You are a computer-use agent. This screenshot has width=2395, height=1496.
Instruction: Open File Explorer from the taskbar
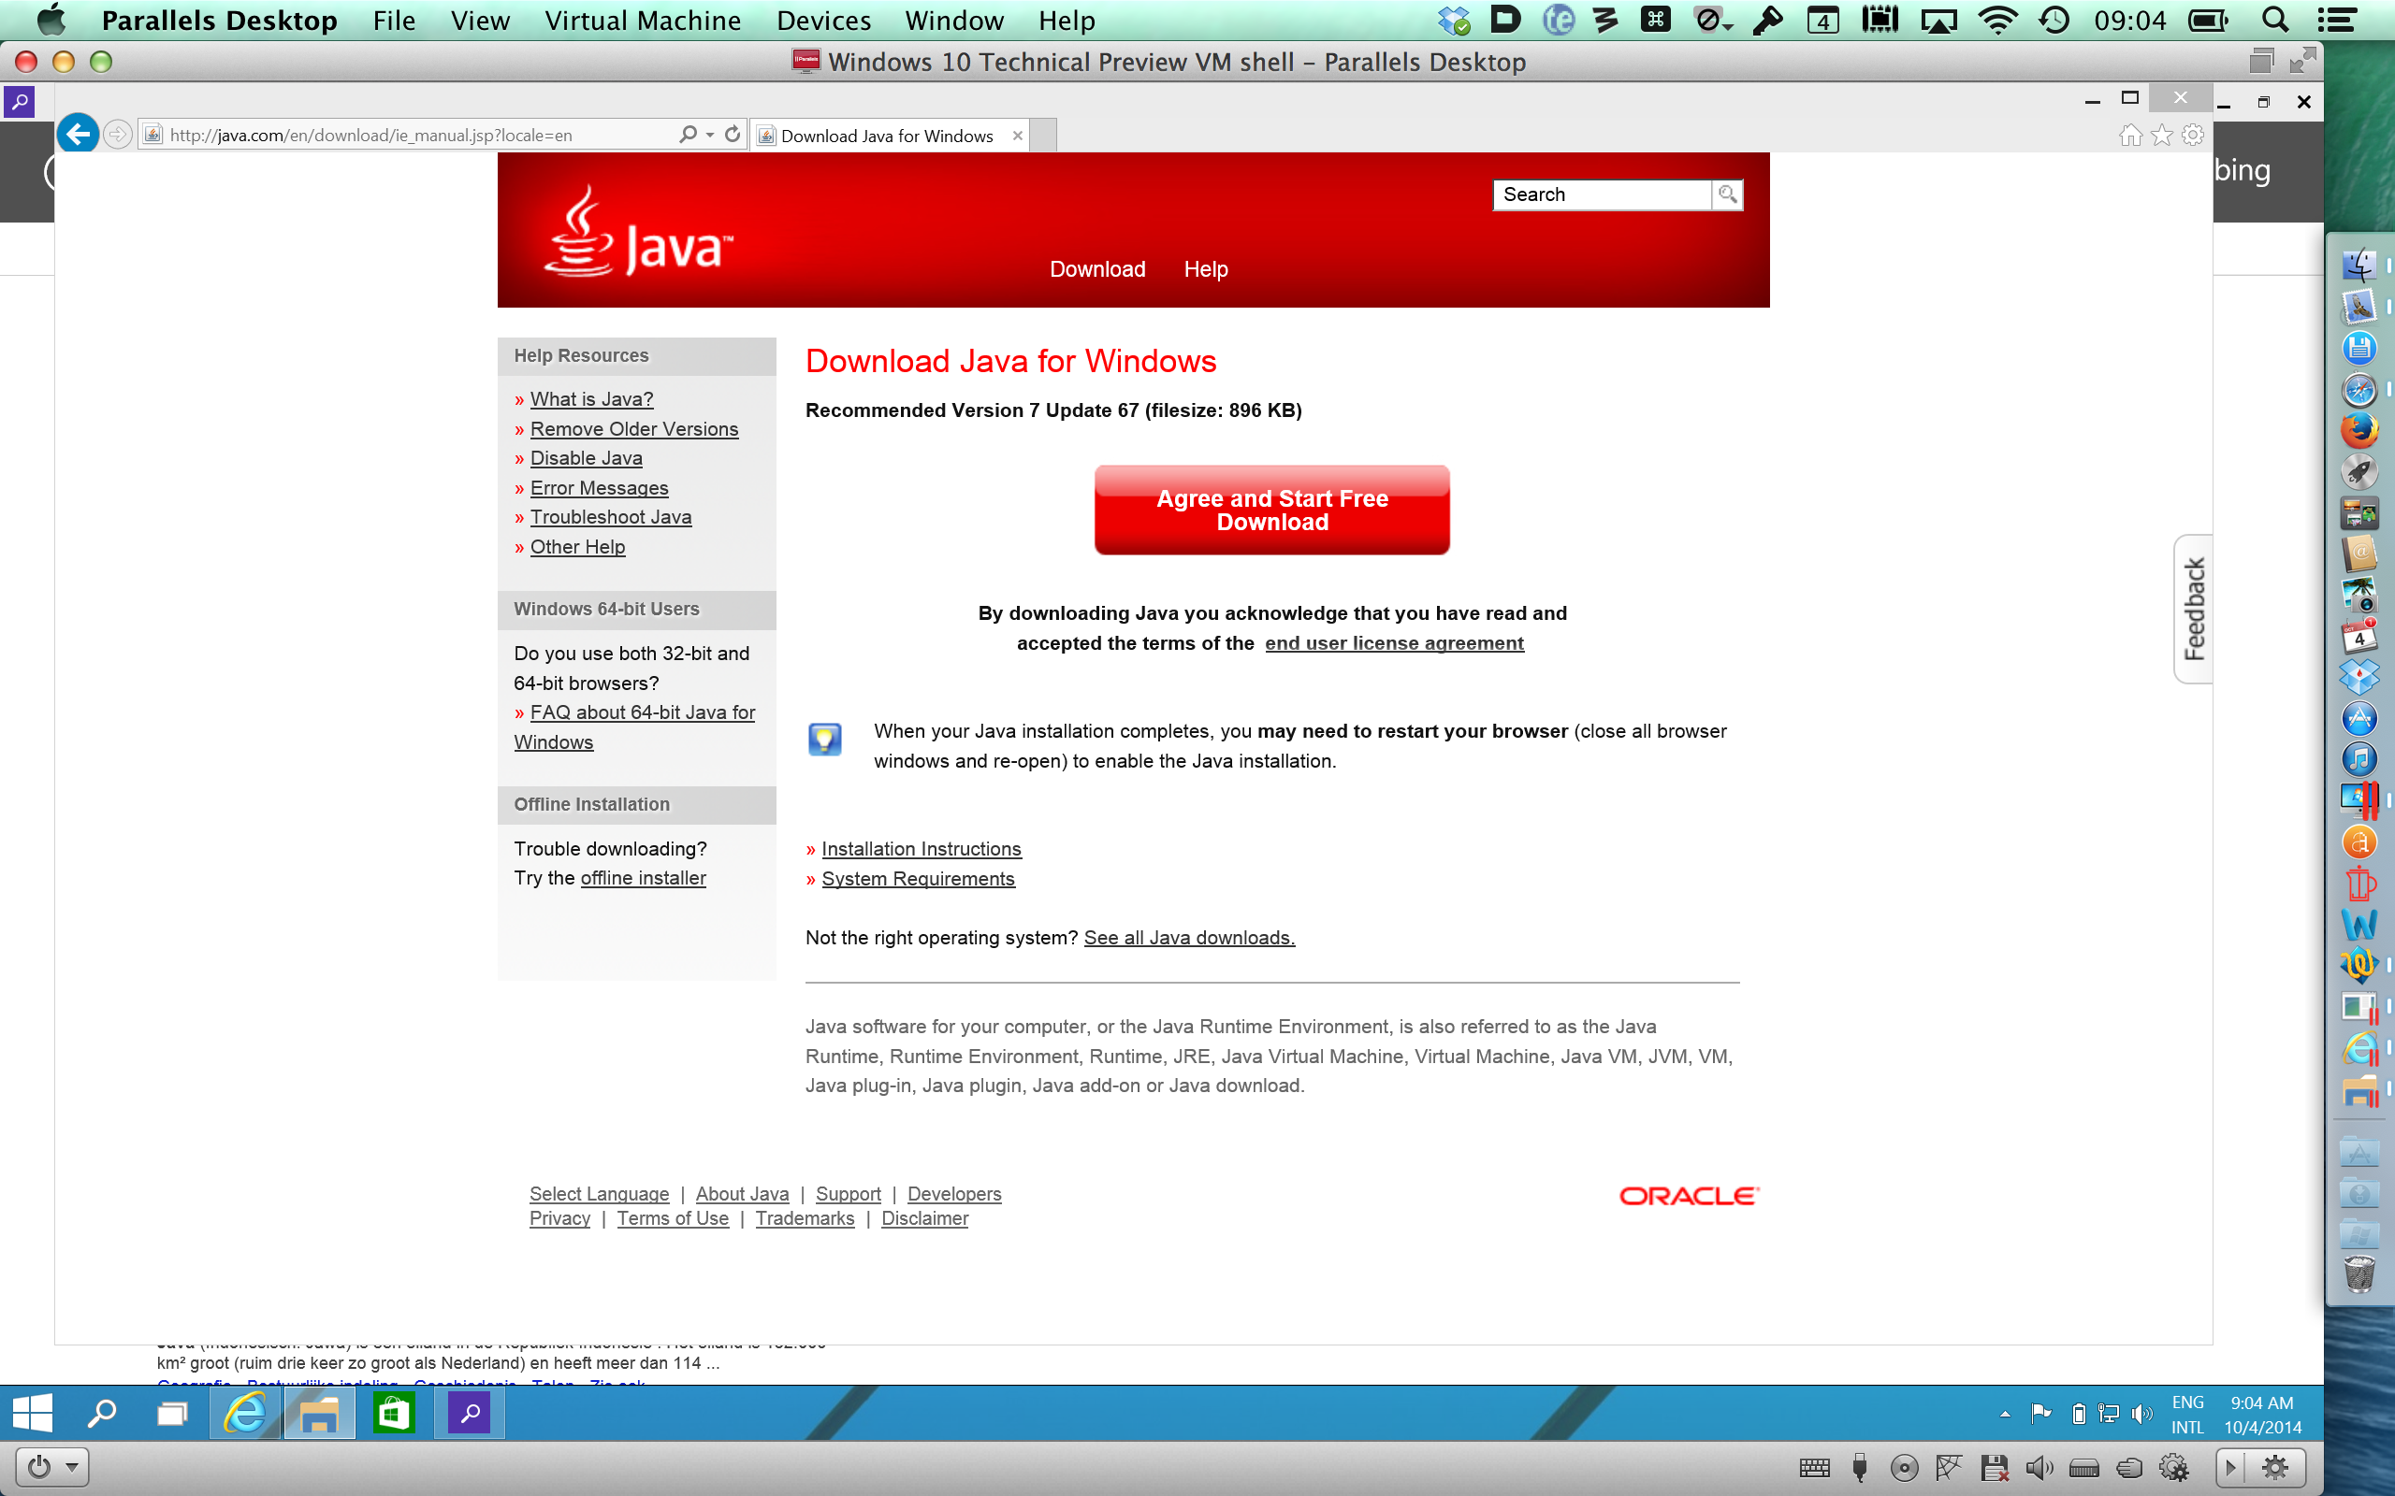click(319, 1414)
